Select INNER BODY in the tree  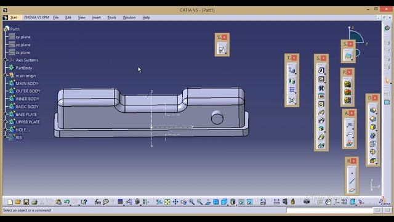(27, 99)
